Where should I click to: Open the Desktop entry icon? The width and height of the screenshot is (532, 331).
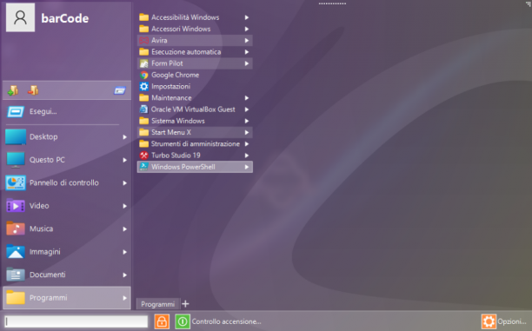coord(16,136)
